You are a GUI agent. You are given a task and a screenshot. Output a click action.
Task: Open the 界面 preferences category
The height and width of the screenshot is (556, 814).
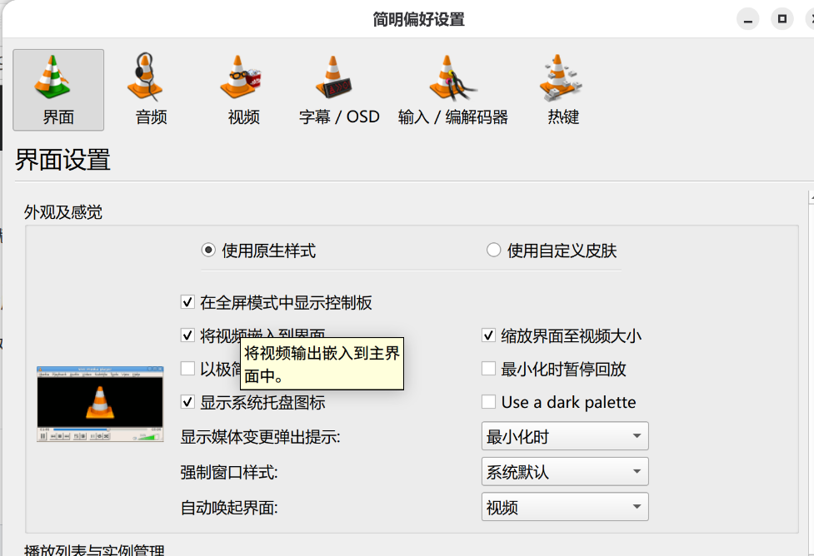[x=58, y=90]
